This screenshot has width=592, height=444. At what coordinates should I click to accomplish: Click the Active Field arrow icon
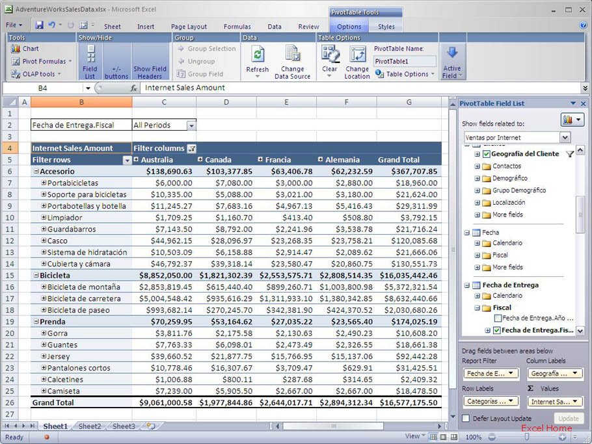point(452,53)
